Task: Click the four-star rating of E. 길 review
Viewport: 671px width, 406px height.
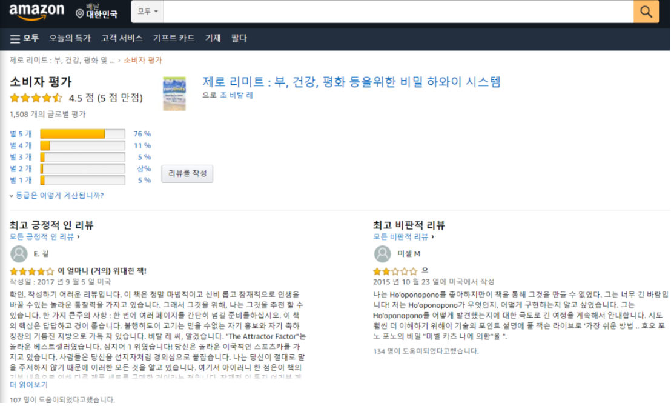Action: click(31, 271)
